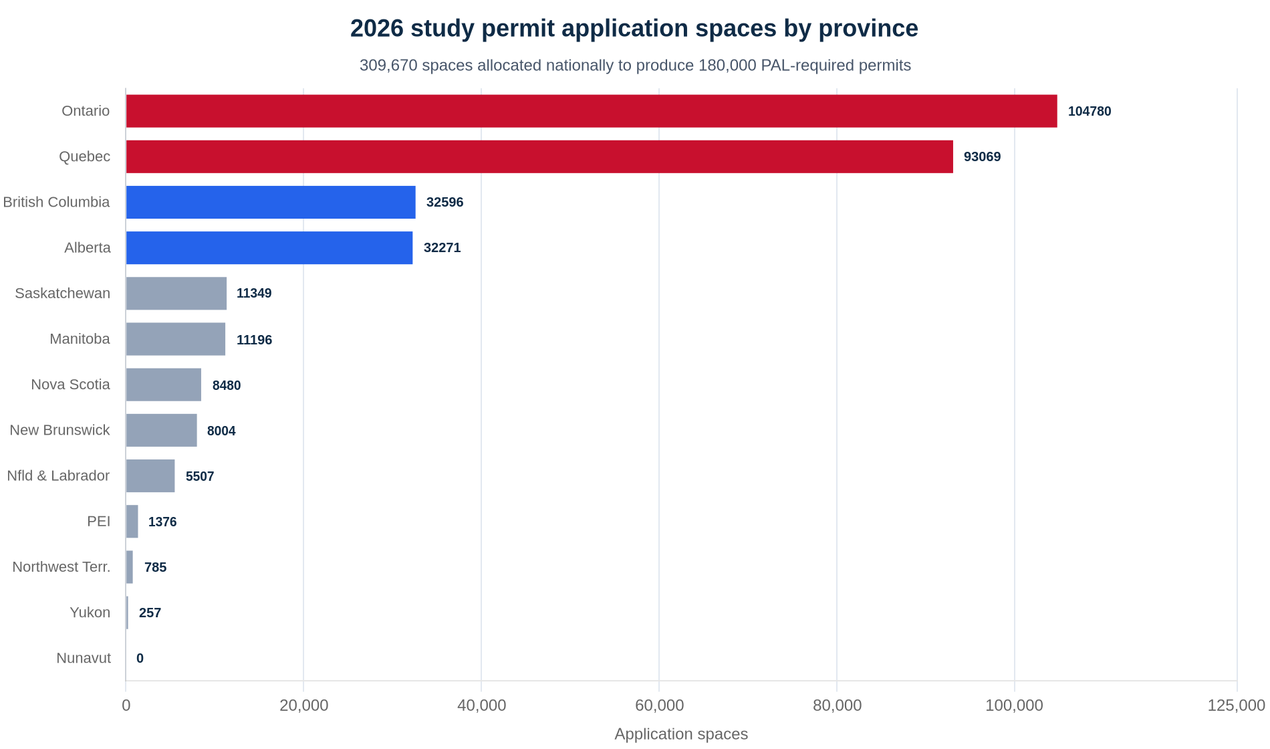Click the New Brunswick axis label

coord(59,430)
